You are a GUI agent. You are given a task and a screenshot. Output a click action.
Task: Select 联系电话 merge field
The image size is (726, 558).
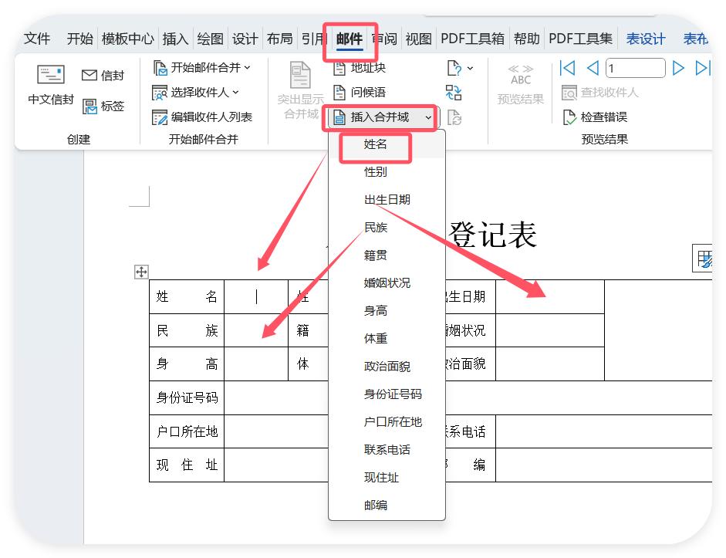pyautogui.click(x=387, y=450)
